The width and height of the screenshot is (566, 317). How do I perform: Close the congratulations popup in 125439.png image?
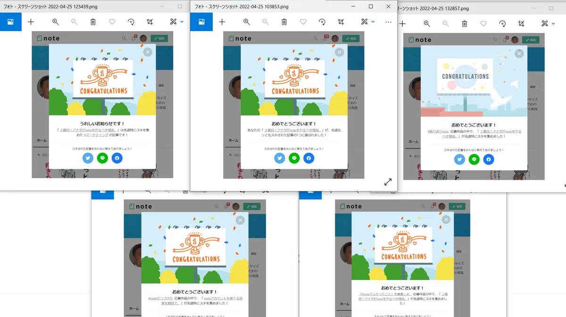click(x=148, y=52)
